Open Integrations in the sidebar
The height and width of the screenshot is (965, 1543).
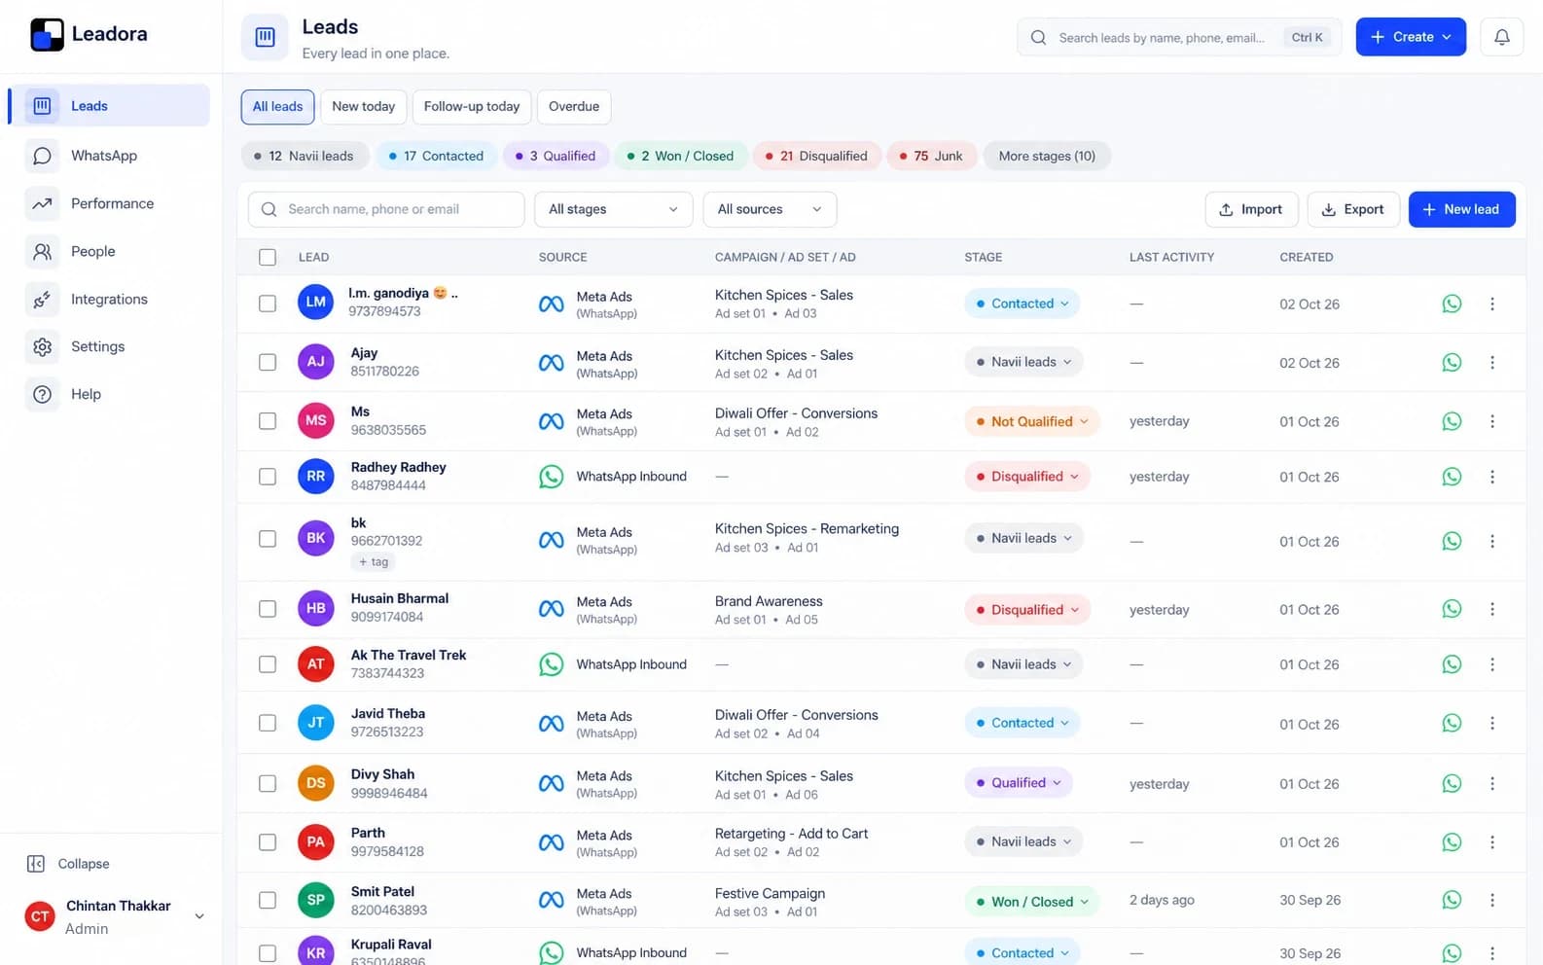pyautogui.click(x=109, y=299)
